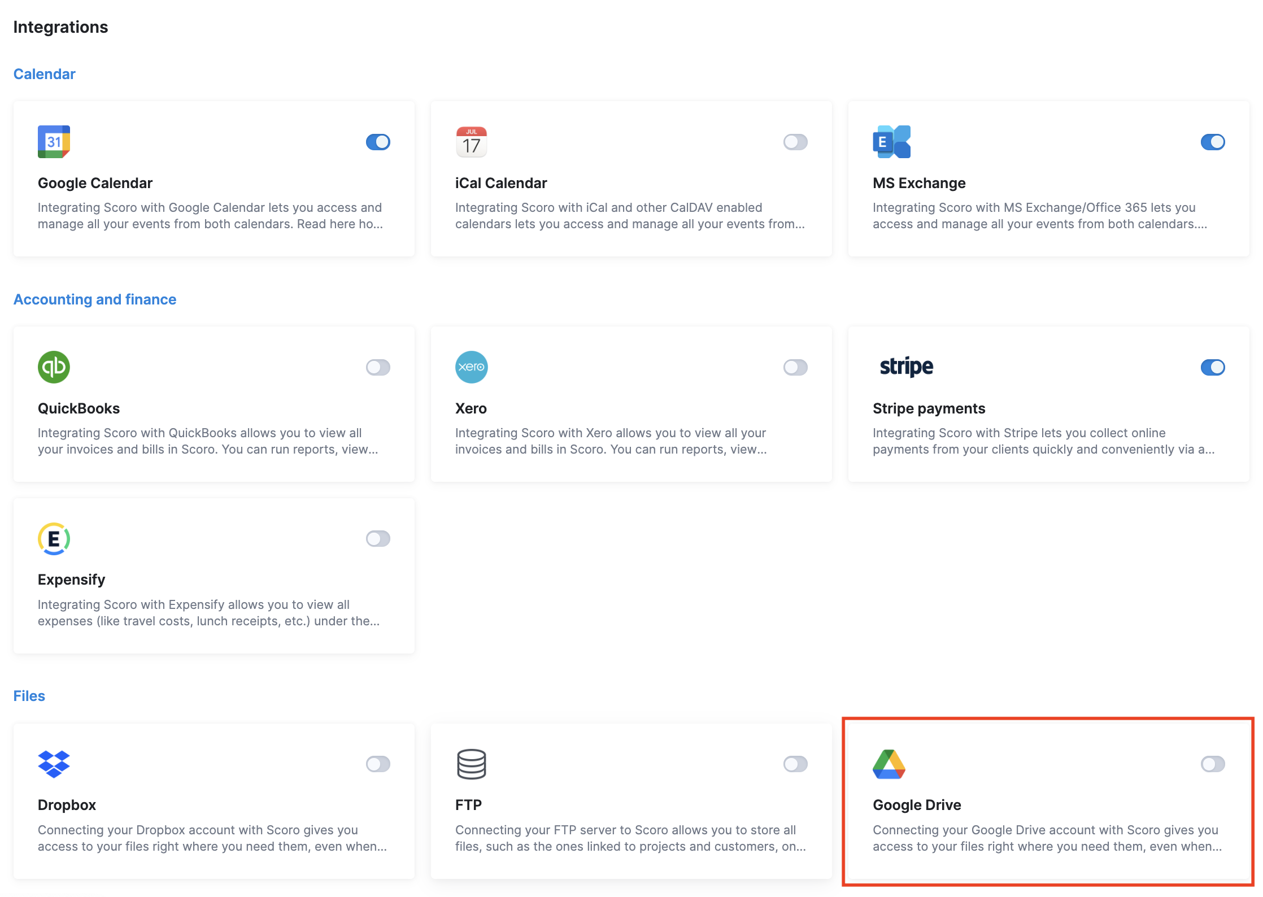The height and width of the screenshot is (897, 1263).
Task: Click the Expensify expenses description
Action: point(208,613)
